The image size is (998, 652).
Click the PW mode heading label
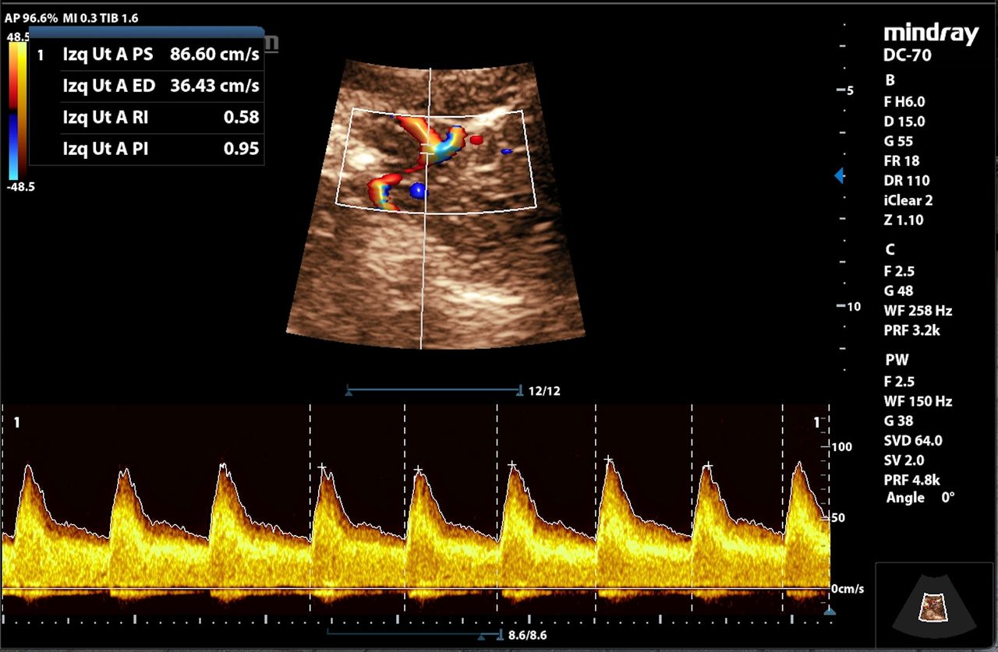click(x=897, y=361)
